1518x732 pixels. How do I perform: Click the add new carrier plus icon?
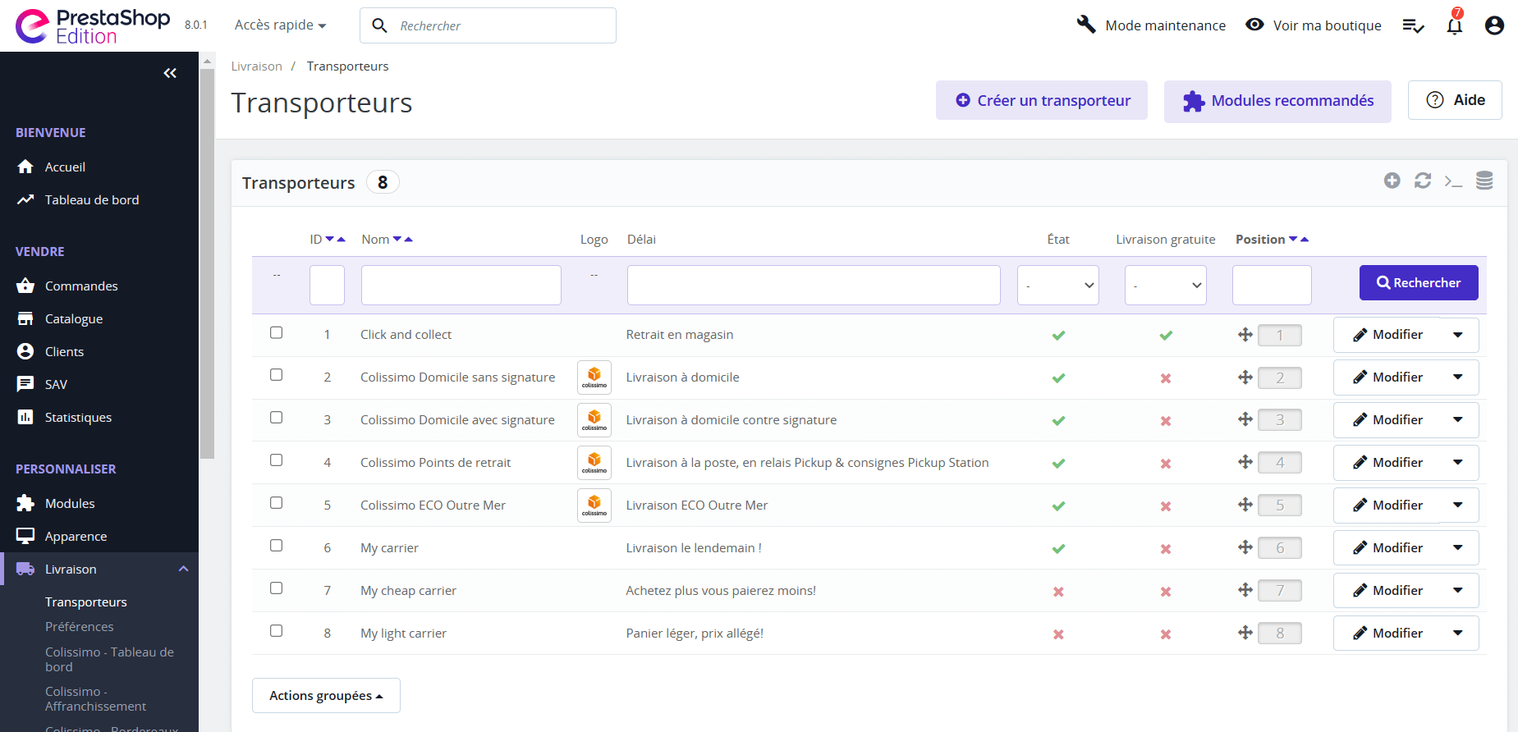pyautogui.click(x=1392, y=181)
